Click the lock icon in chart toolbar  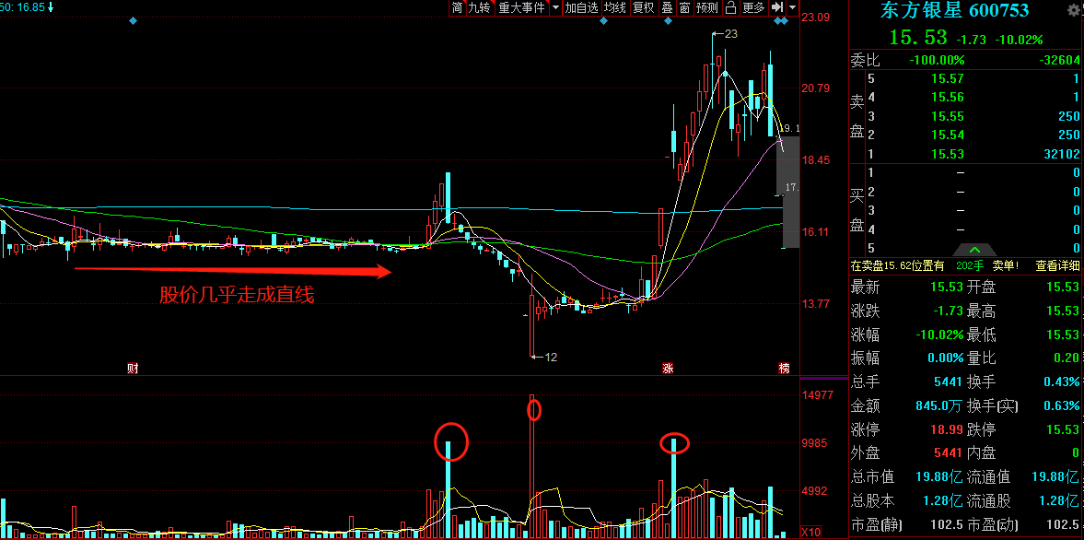pos(731,7)
